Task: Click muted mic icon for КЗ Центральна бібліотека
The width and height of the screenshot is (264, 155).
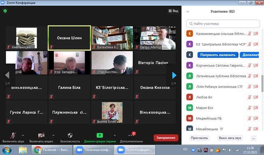Action: tap(249, 44)
